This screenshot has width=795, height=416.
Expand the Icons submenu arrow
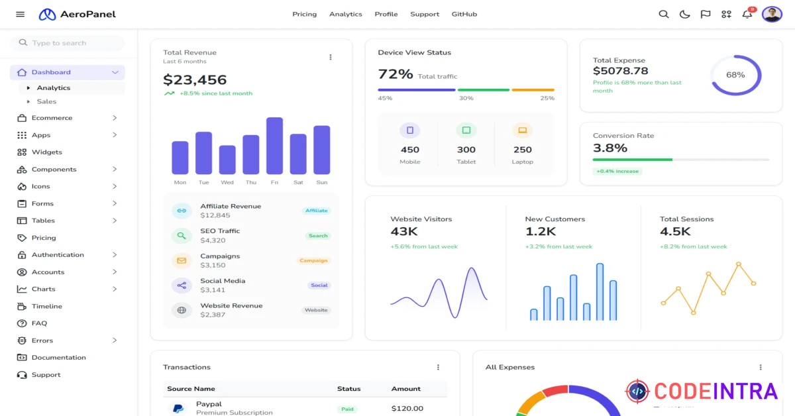pos(115,187)
